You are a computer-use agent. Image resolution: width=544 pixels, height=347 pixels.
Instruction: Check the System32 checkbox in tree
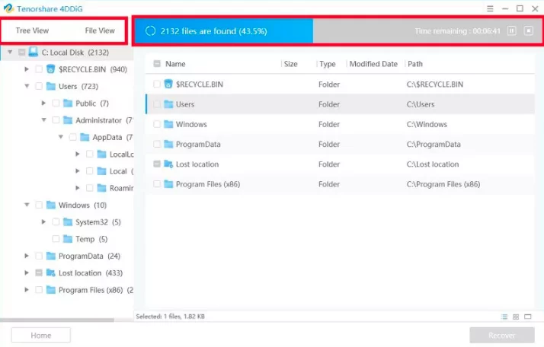click(56, 222)
